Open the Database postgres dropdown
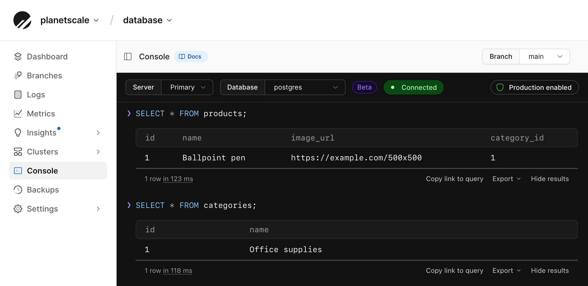 click(305, 87)
